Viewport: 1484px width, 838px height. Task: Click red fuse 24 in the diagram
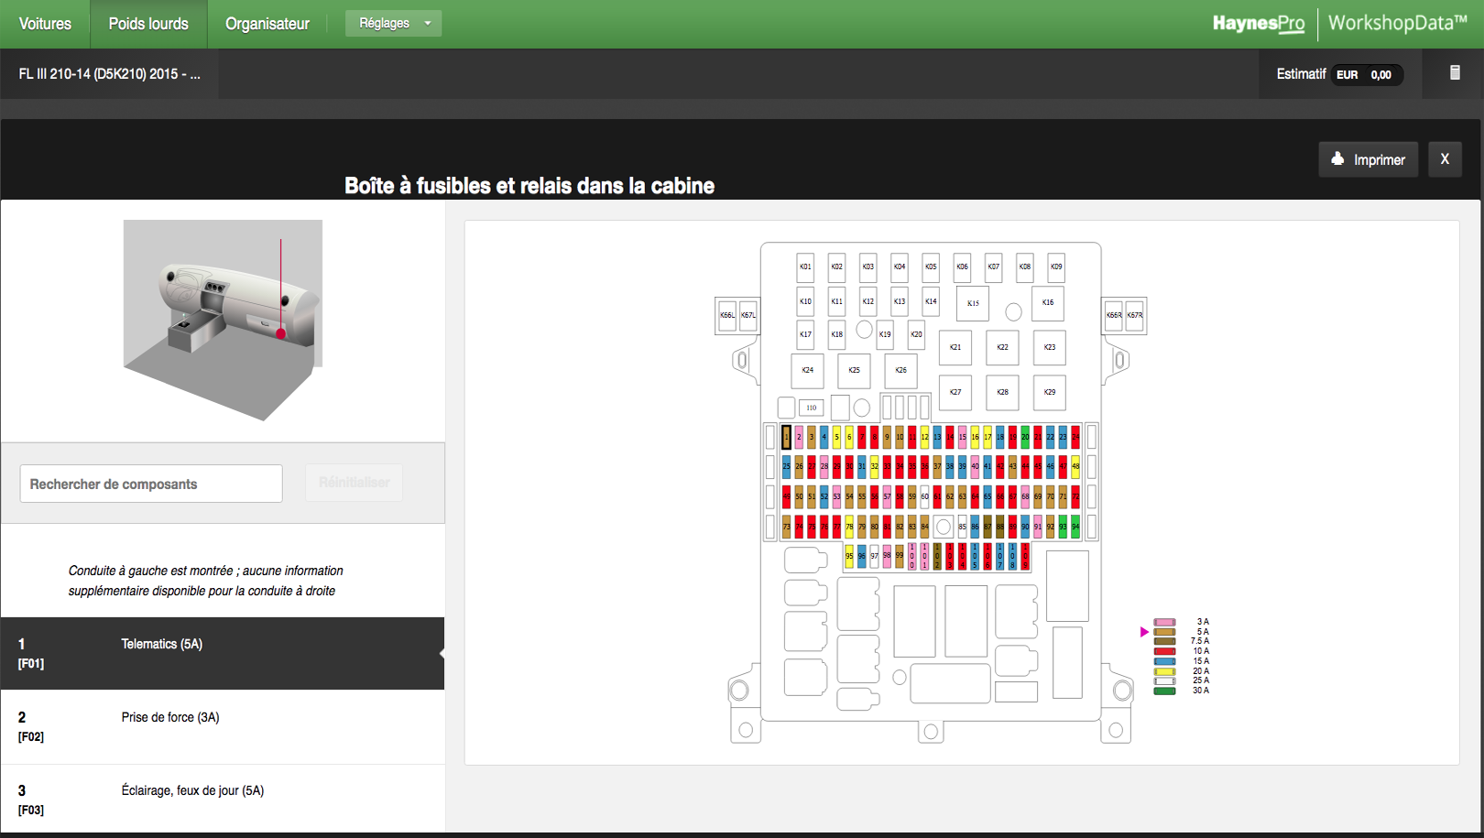(1075, 437)
